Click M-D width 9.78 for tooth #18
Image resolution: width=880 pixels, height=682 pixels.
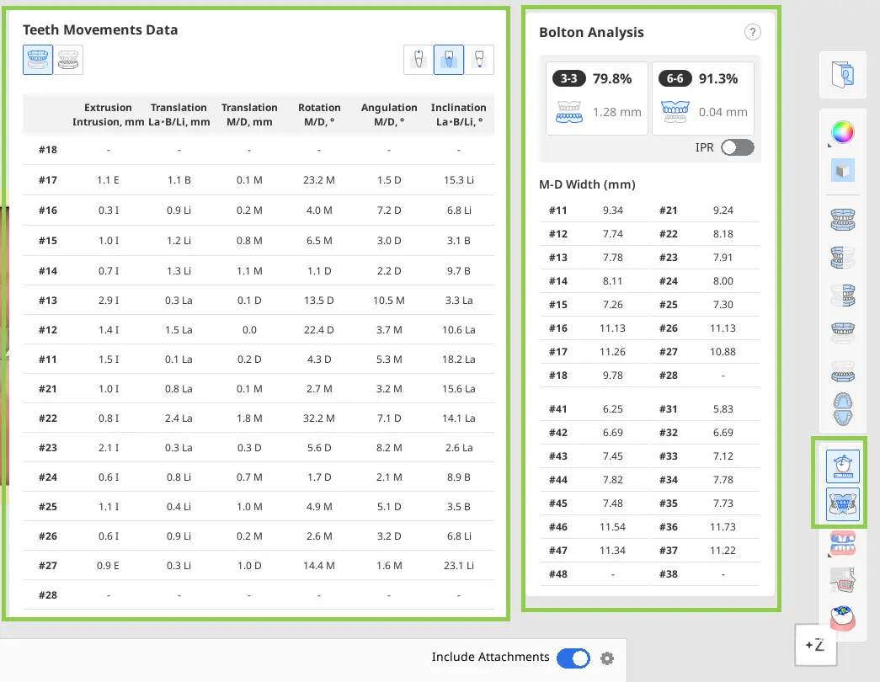[613, 376]
